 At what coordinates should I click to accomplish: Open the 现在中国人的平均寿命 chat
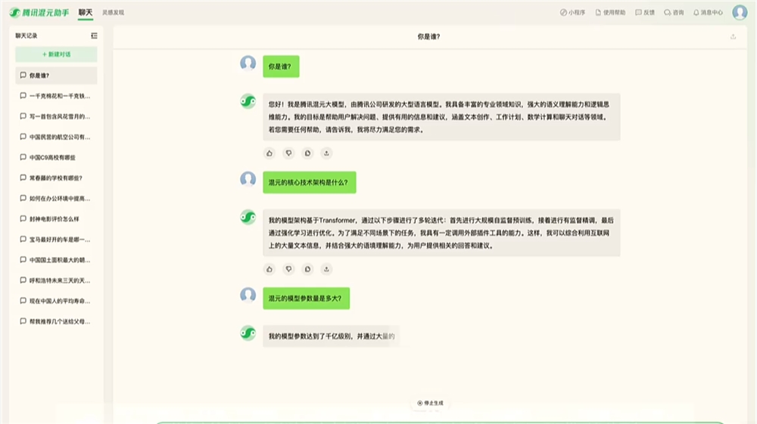[56, 301]
